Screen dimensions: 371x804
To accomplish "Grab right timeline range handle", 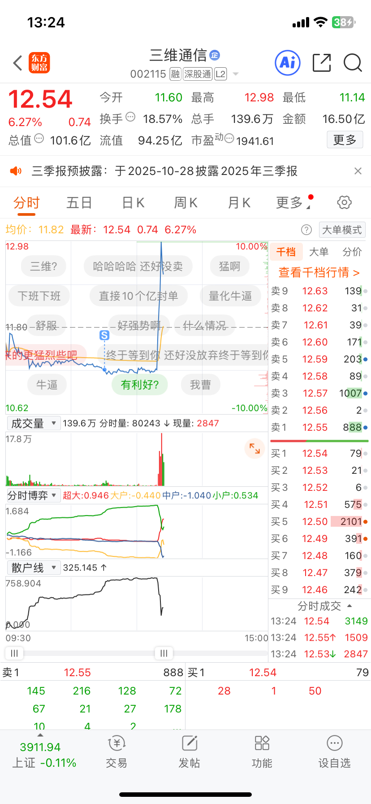I will click(164, 653).
